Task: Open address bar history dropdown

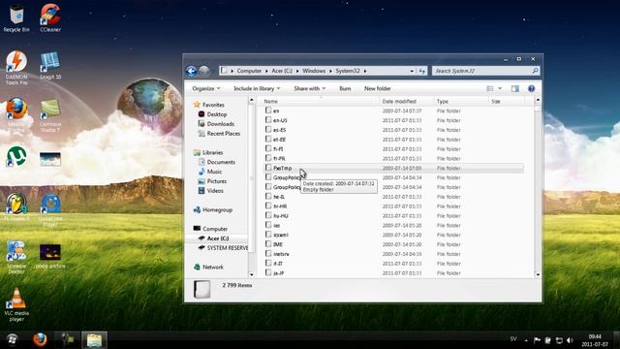Action: coord(412,71)
